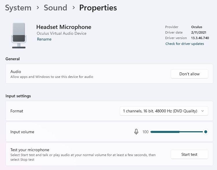Click the Input volume slider handle
Screen dimensions: 217x170
click(x=206, y=132)
